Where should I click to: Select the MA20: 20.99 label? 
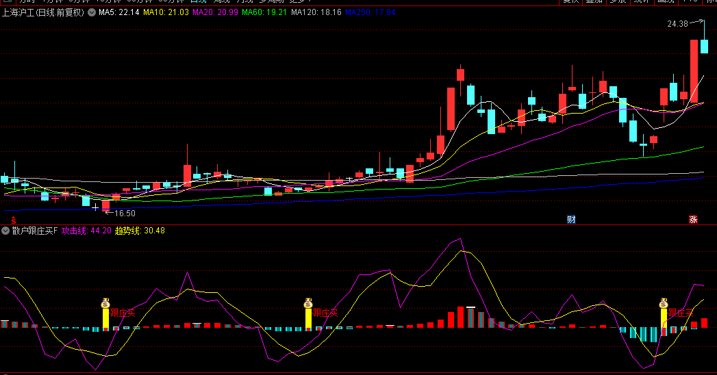click(215, 12)
